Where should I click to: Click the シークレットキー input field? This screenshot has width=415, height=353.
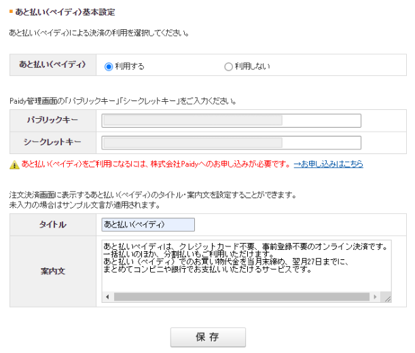coord(232,143)
